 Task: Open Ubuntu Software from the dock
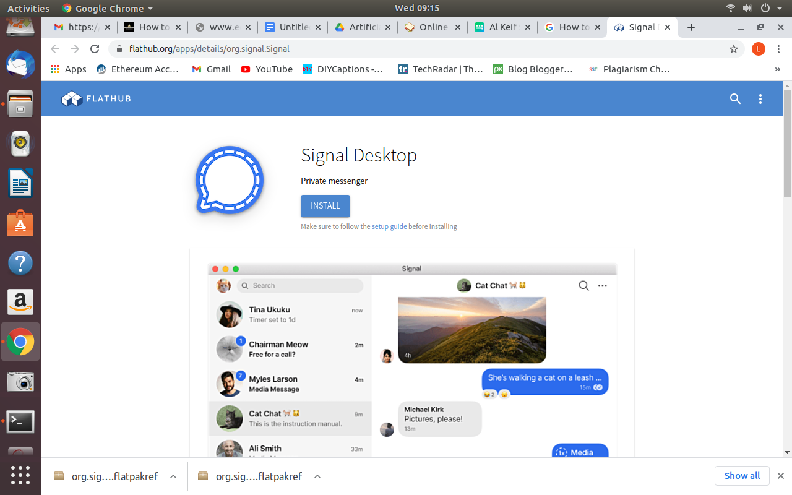[x=20, y=223]
